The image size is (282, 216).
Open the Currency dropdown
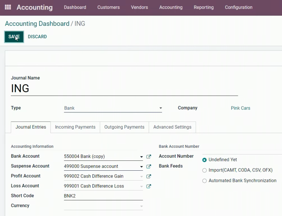103,206
